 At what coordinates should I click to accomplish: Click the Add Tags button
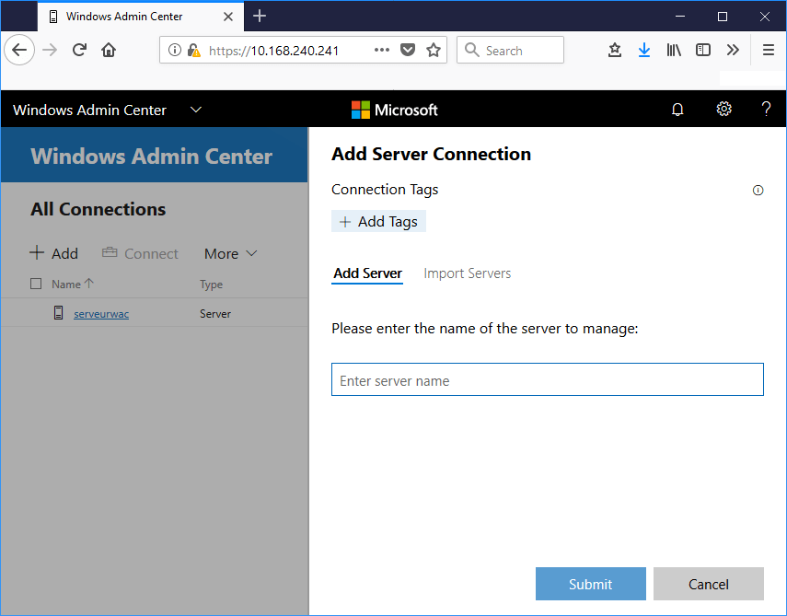379,221
